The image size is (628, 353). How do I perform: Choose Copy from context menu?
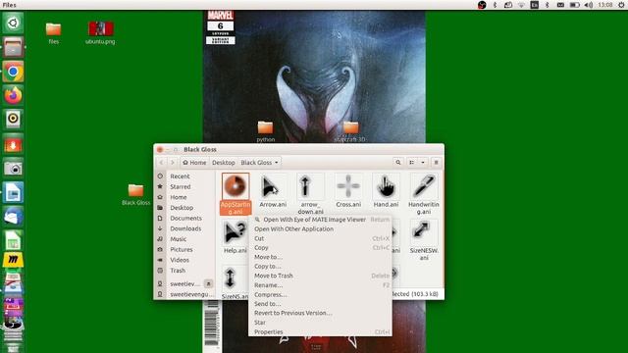[x=320, y=247]
